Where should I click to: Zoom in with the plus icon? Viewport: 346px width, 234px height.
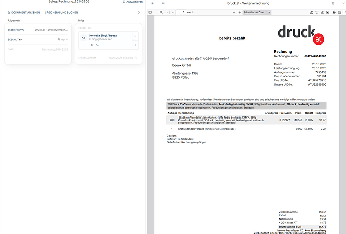(x=239, y=12)
